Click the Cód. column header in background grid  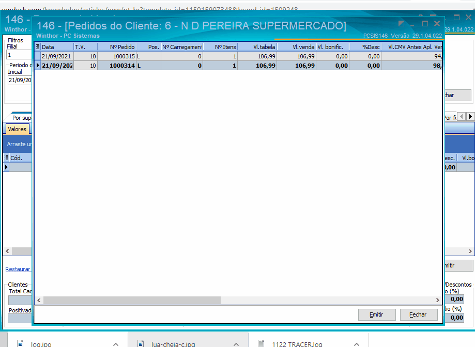click(20, 158)
